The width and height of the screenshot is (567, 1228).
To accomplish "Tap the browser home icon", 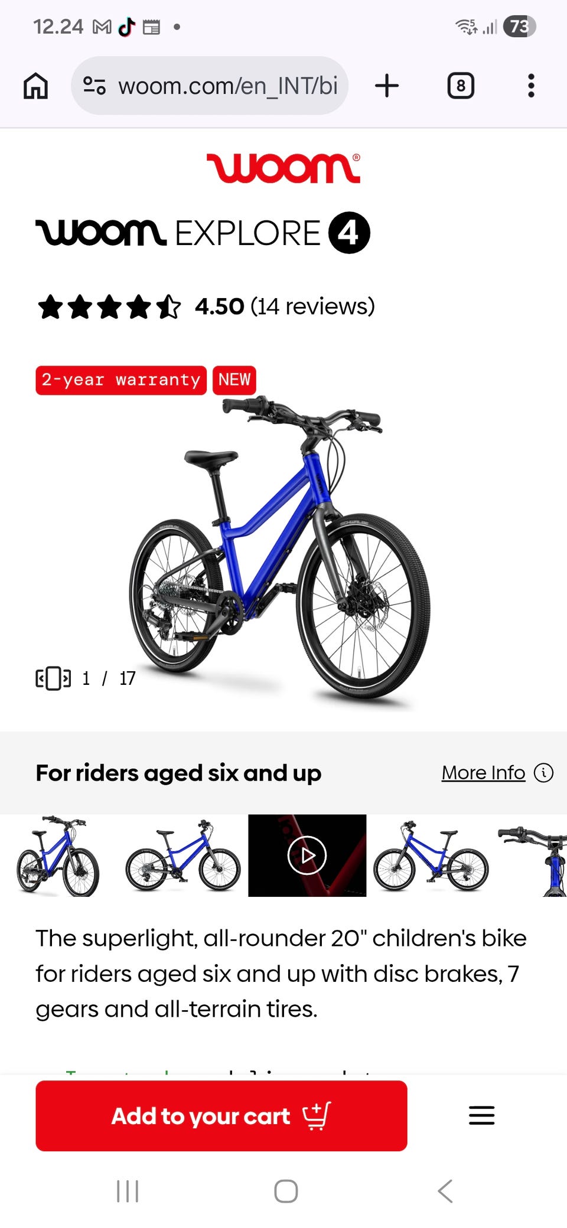I will (x=35, y=86).
